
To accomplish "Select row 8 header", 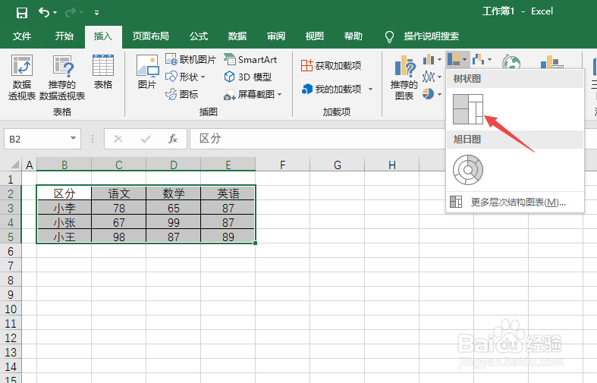I will point(11,280).
